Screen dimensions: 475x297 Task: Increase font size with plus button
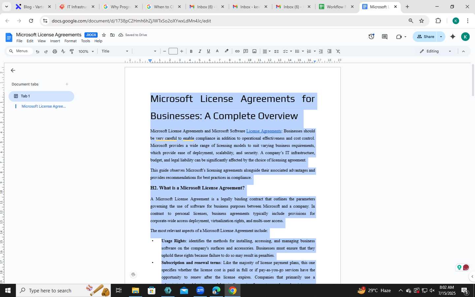point(182,51)
